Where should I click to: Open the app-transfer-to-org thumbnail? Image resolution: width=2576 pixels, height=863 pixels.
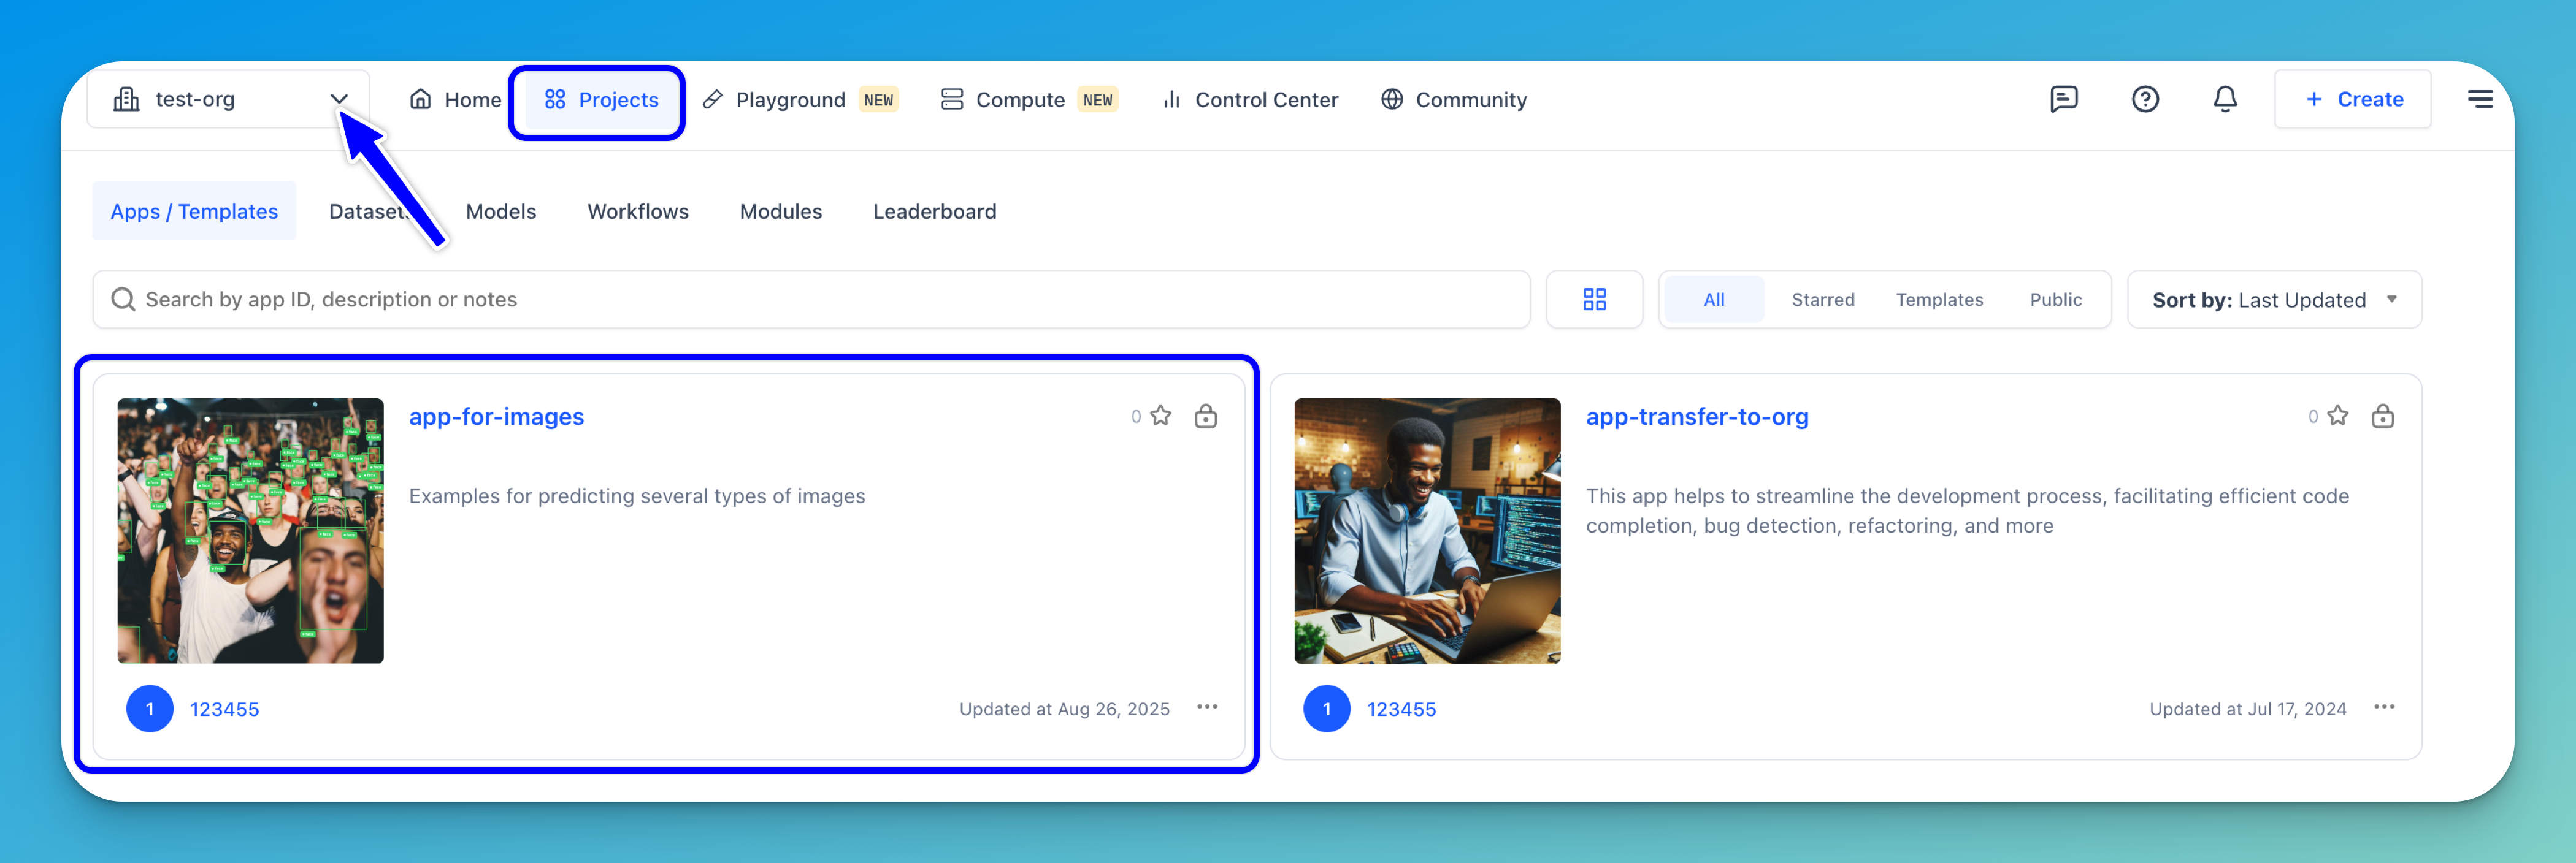(1427, 530)
